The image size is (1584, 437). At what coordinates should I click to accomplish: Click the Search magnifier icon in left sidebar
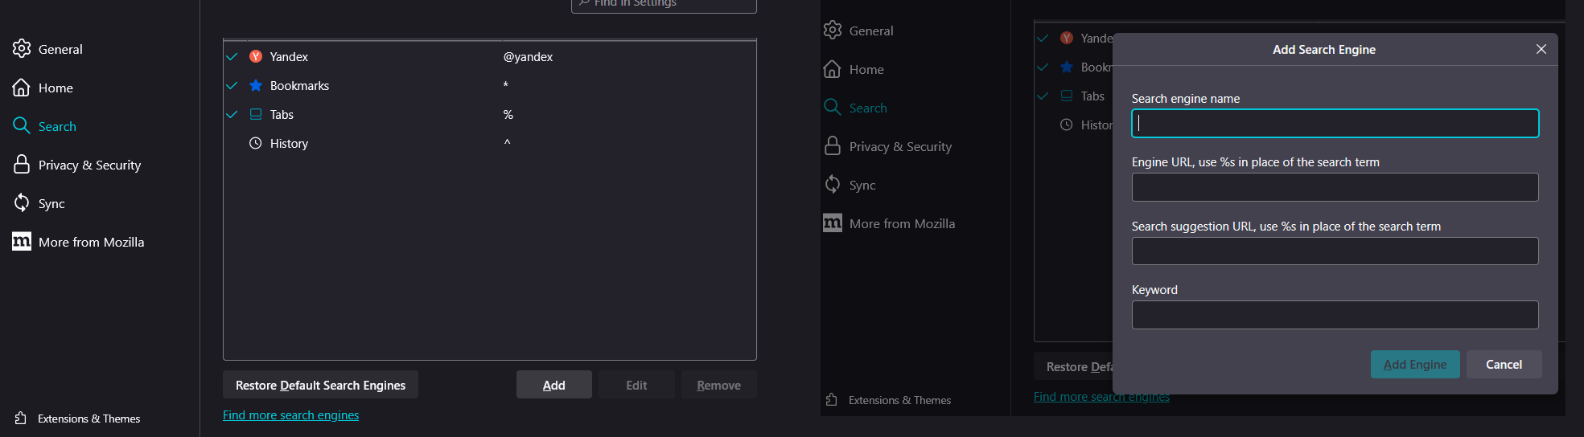[x=22, y=126]
